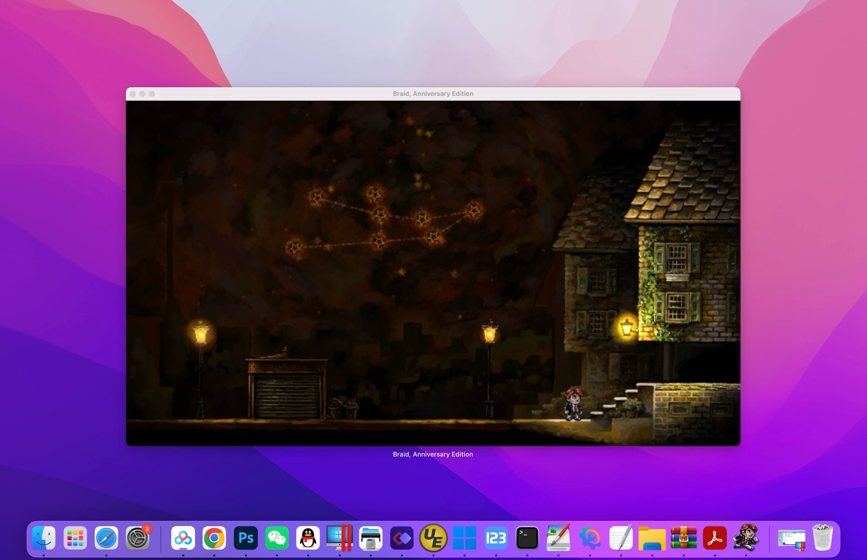
Task: Minimize the Braid game window
Action: tap(142, 94)
